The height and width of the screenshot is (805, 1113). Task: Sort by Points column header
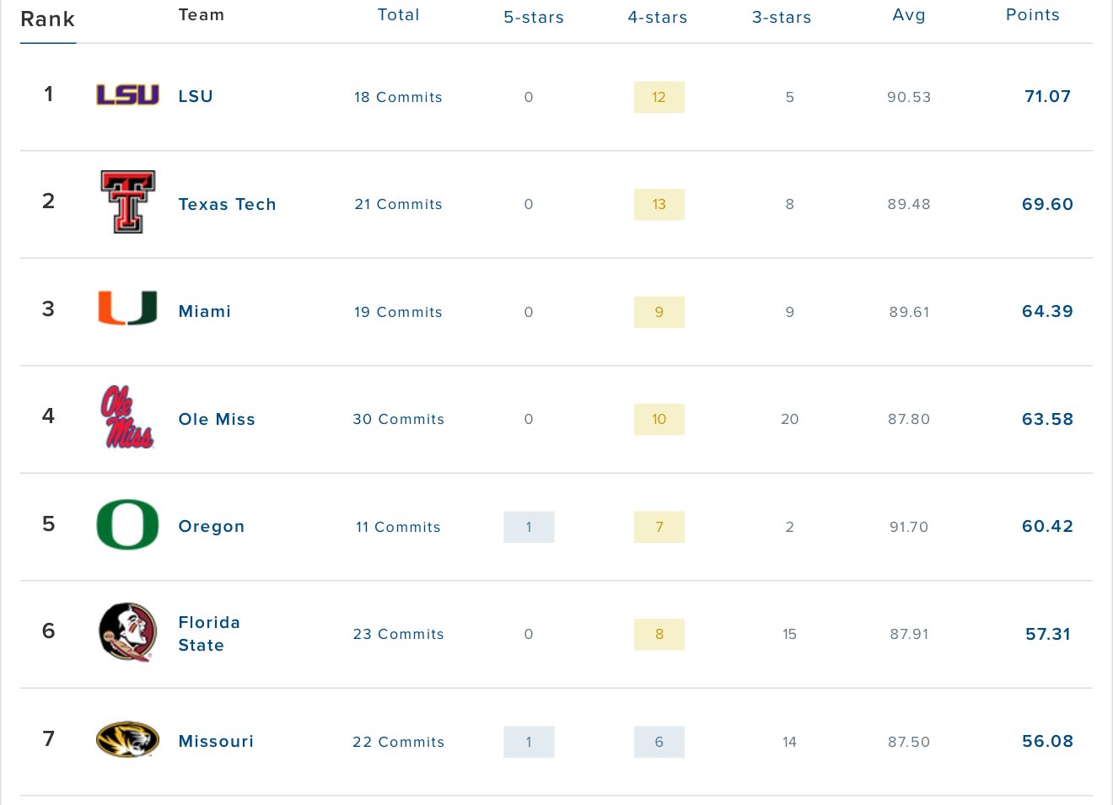(1033, 14)
